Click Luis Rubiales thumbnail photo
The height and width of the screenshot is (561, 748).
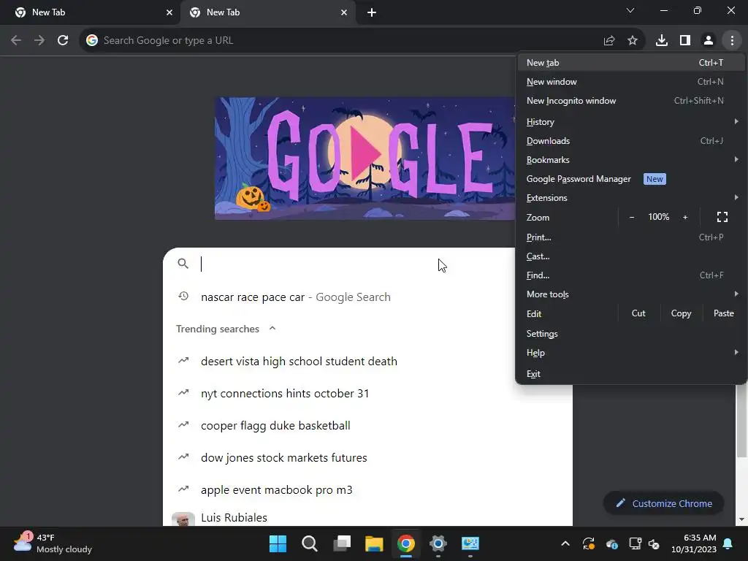click(183, 519)
